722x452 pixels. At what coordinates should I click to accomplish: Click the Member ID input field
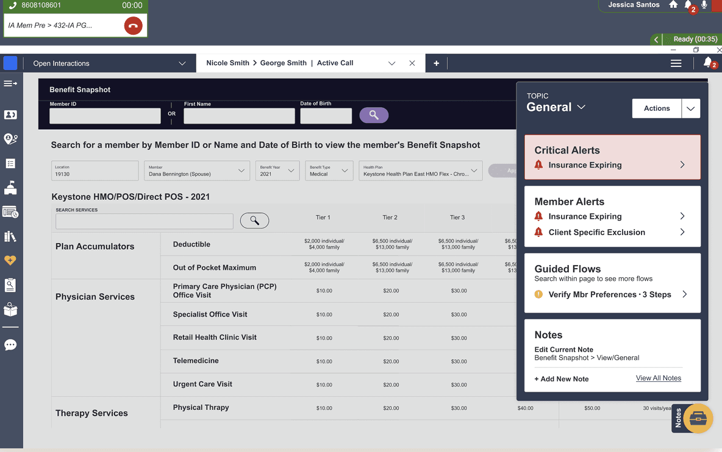tap(105, 116)
